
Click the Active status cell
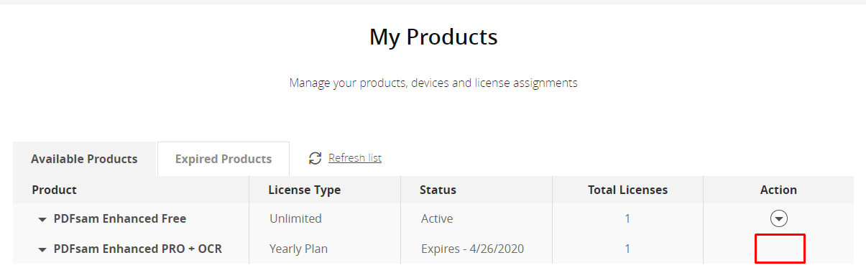(x=437, y=218)
